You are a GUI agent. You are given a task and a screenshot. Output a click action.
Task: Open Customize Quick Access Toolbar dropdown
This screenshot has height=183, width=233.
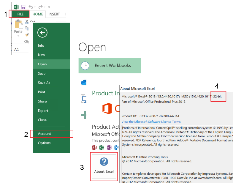coord(49,7)
